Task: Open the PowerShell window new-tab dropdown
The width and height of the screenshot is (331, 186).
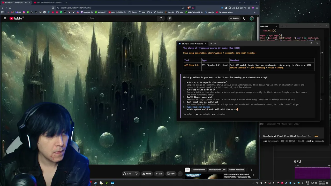Action: [x=286, y=26]
